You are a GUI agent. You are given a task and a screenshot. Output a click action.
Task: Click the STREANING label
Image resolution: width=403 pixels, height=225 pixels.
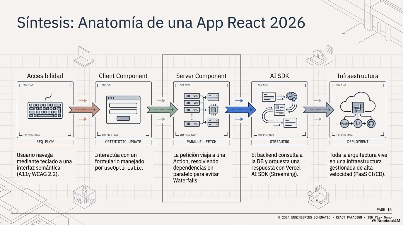(x=279, y=142)
